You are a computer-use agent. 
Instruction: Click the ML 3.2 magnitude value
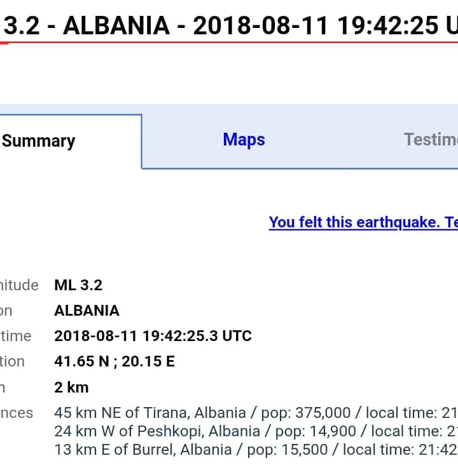click(78, 285)
